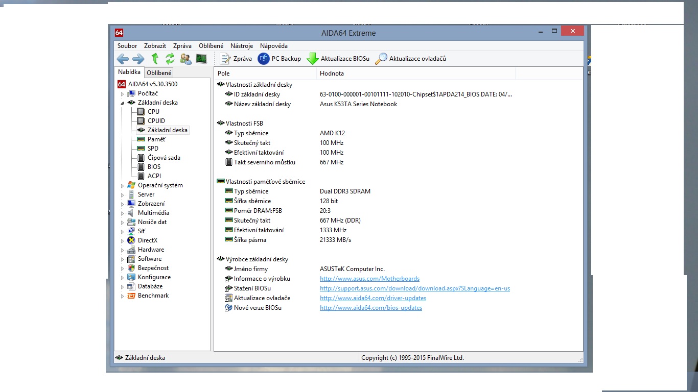Click the green monitor graph toolbar icon
Image resolution: width=698 pixels, height=392 pixels.
pos(201,59)
